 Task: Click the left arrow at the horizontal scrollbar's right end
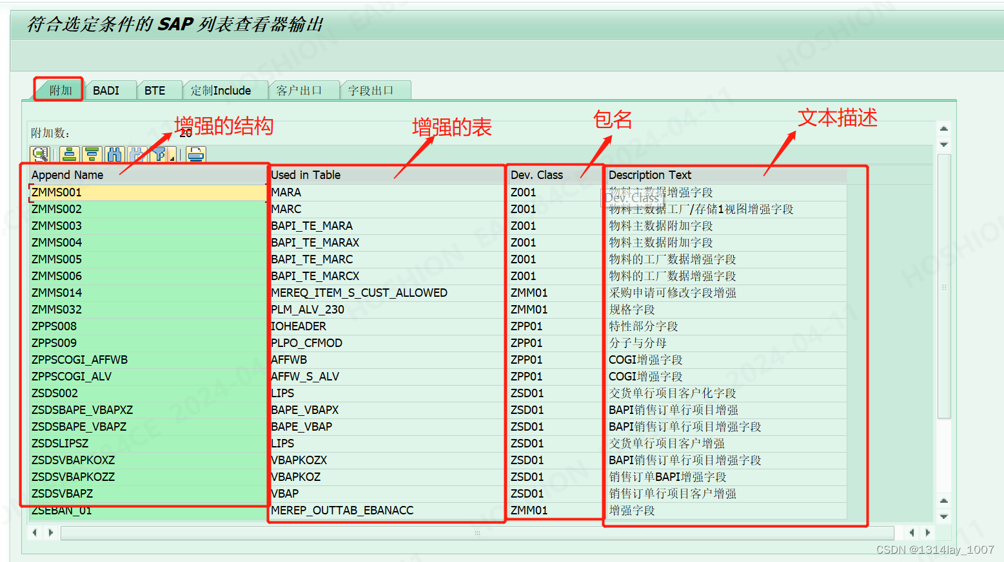(x=911, y=532)
